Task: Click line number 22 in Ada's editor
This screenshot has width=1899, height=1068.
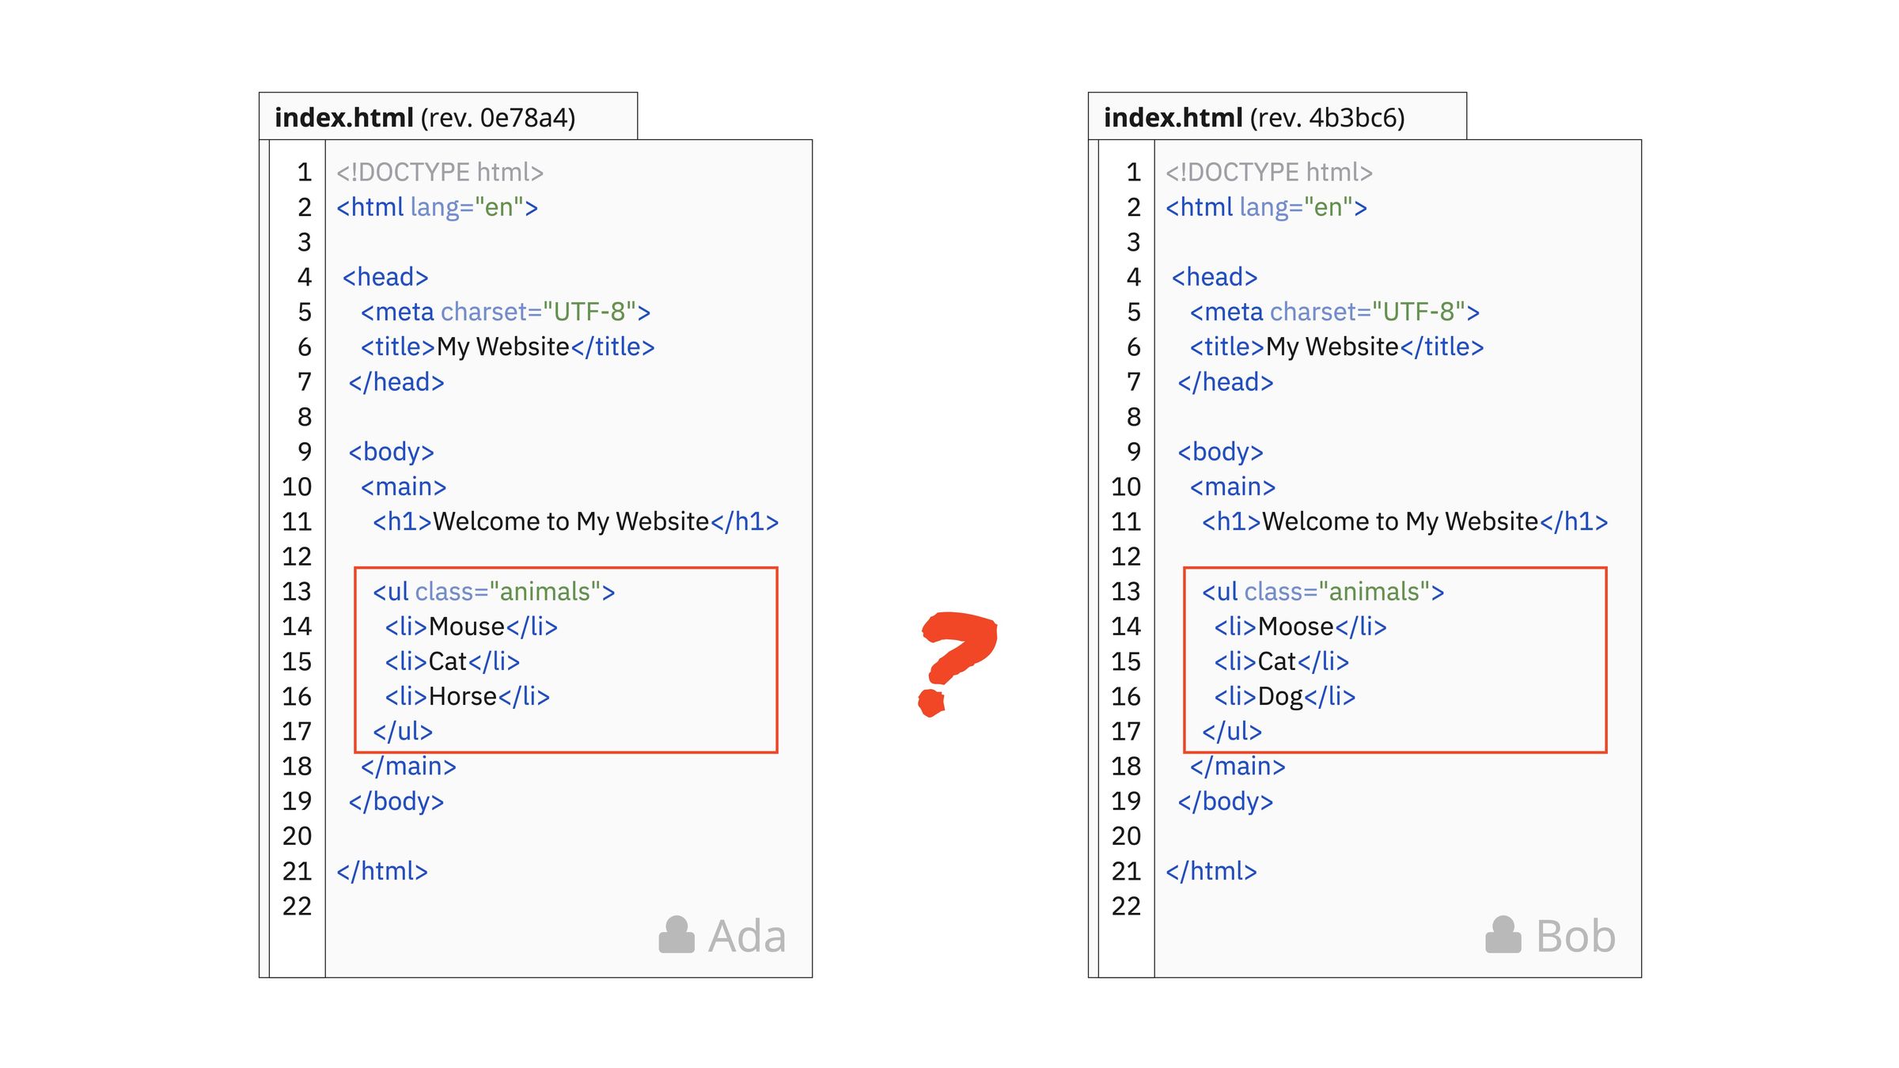Action: coord(297,906)
